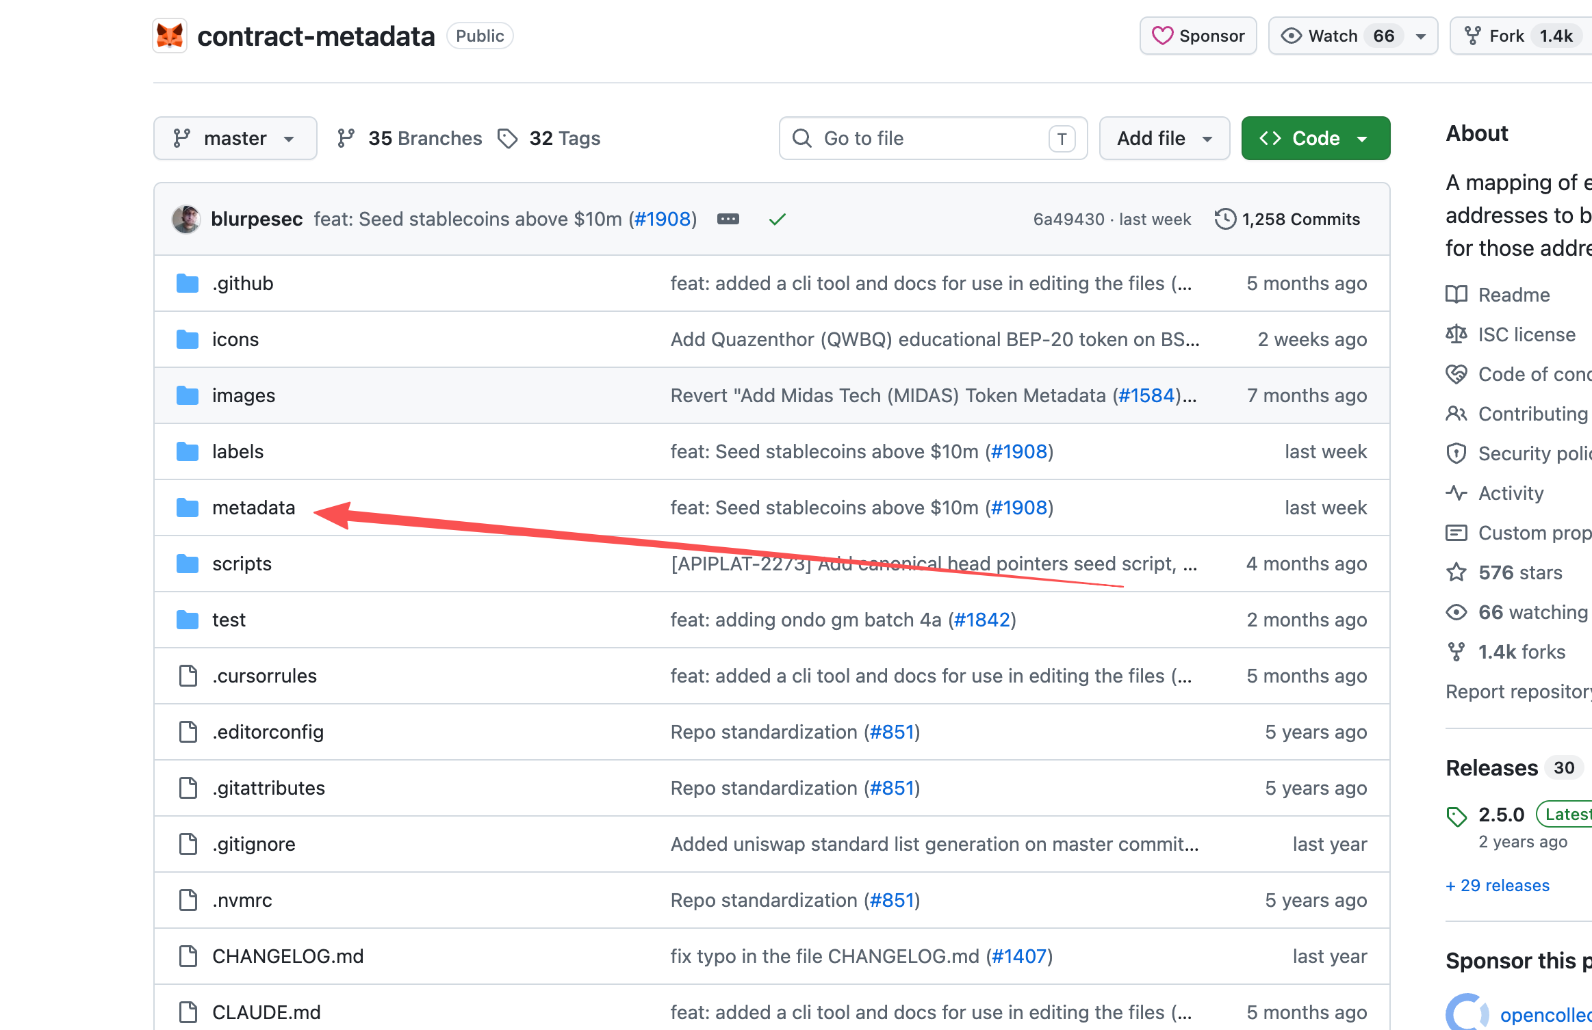This screenshot has height=1030, width=1592.
Task: Open the labels folder
Action: tap(237, 451)
